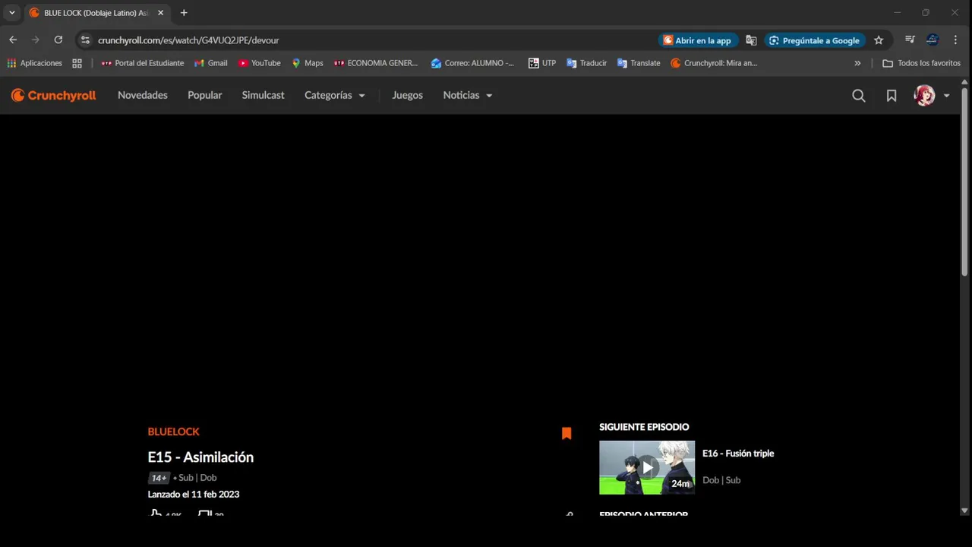Viewport: 972px width, 547px height.
Task: Open Crunchyroll: Mira an... bookmark
Action: (714, 63)
